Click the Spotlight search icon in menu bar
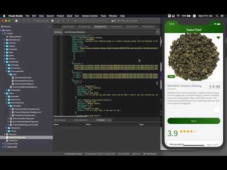227x170 pixels. [217, 16]
